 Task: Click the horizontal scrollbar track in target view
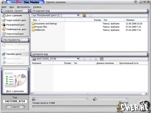tap(88, 93)
